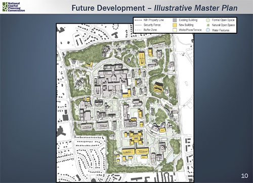Click the 'Natural Open Space' legend text
The width and height of the screenshot is (253, 183).
(x=223, y=25)
